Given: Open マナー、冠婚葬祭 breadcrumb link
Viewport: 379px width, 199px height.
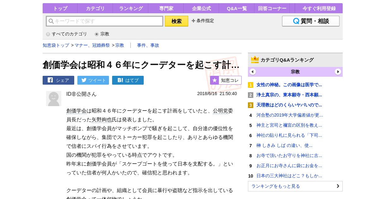Looking at the screenshot, I should tap(92, 45).
